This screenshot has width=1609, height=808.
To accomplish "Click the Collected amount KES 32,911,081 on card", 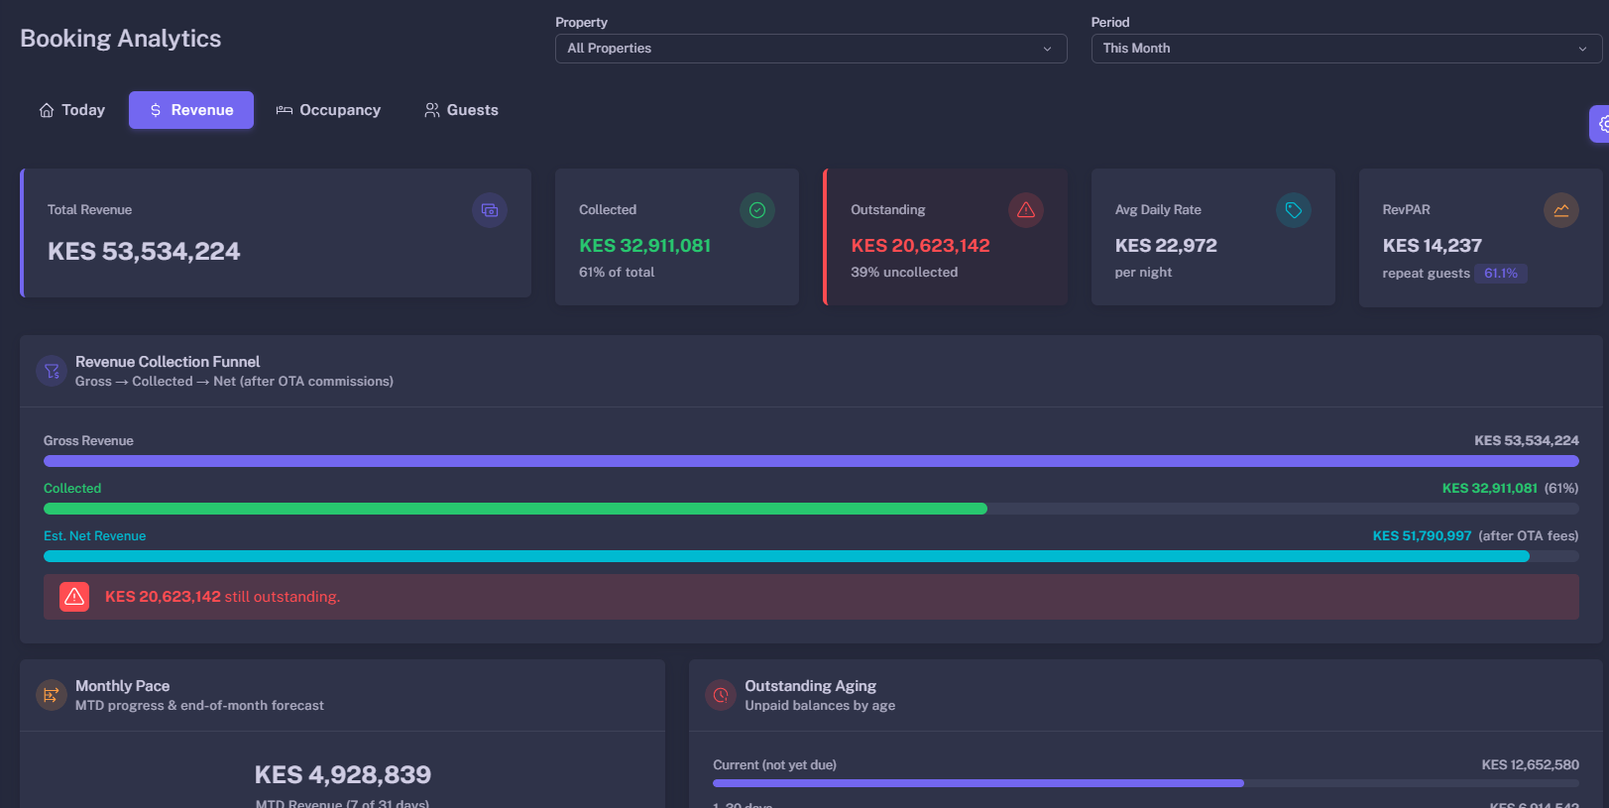I will pos(645,246).
